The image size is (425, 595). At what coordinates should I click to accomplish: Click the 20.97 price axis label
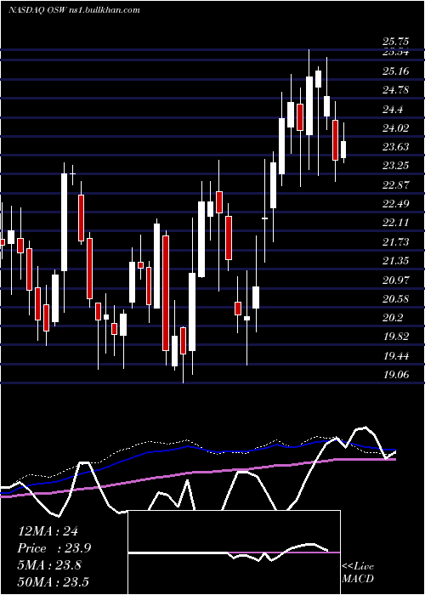pyautogui.click(x=396, y=280)
